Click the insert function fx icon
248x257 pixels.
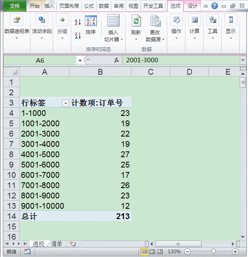pyautogui.click(x=117, y=60)
